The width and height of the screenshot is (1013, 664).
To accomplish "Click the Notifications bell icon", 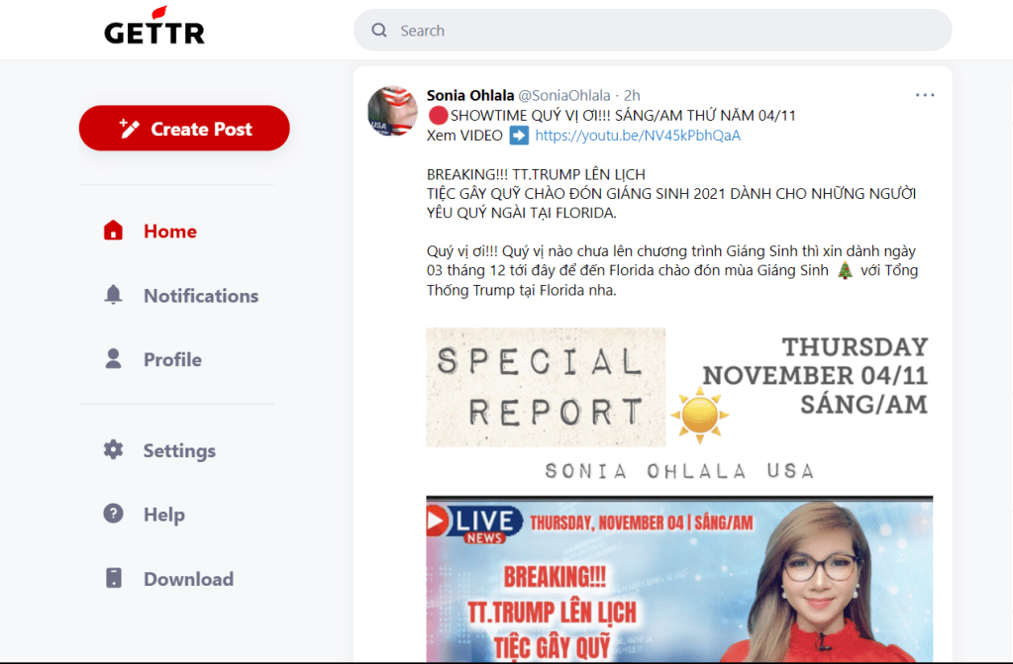I will click(x=114, y=296).
